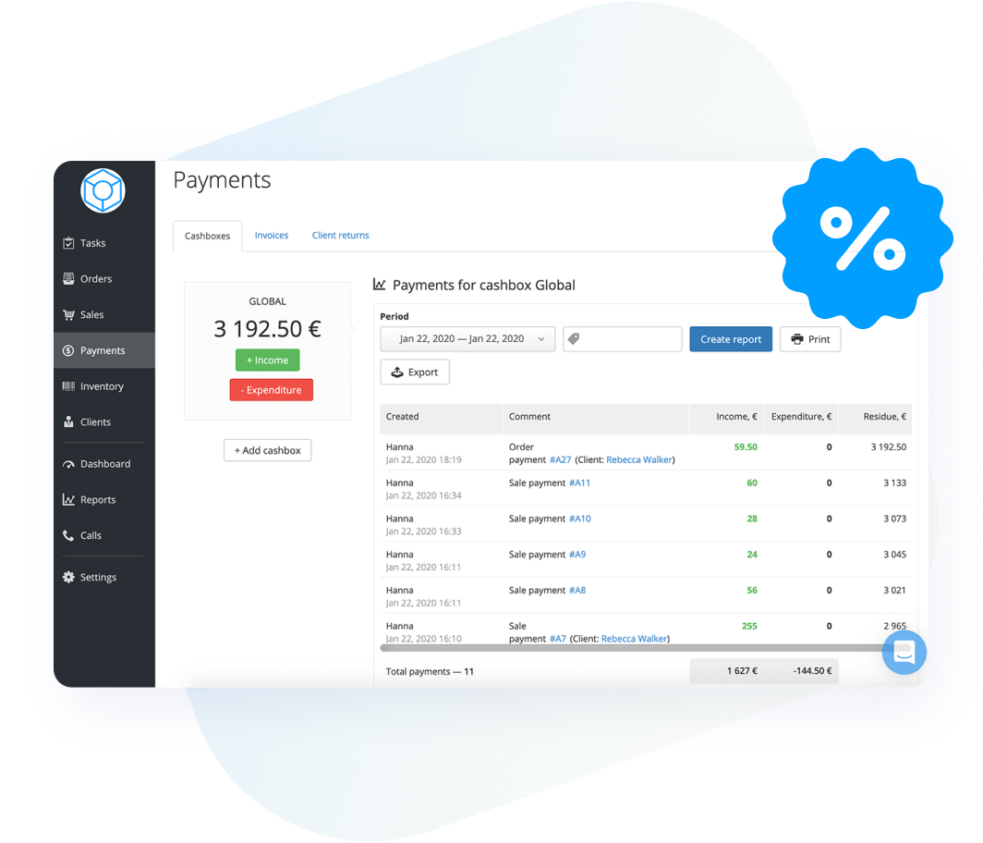Click the green + Income button
The width and height of the screenshot is (983, 843).
point(267,360)
